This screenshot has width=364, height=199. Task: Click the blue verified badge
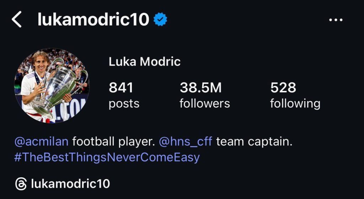tap(160, 20)
